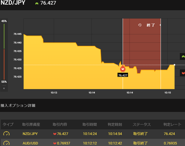Click the red Low button at chart right edge

click(x=183, y=73)
